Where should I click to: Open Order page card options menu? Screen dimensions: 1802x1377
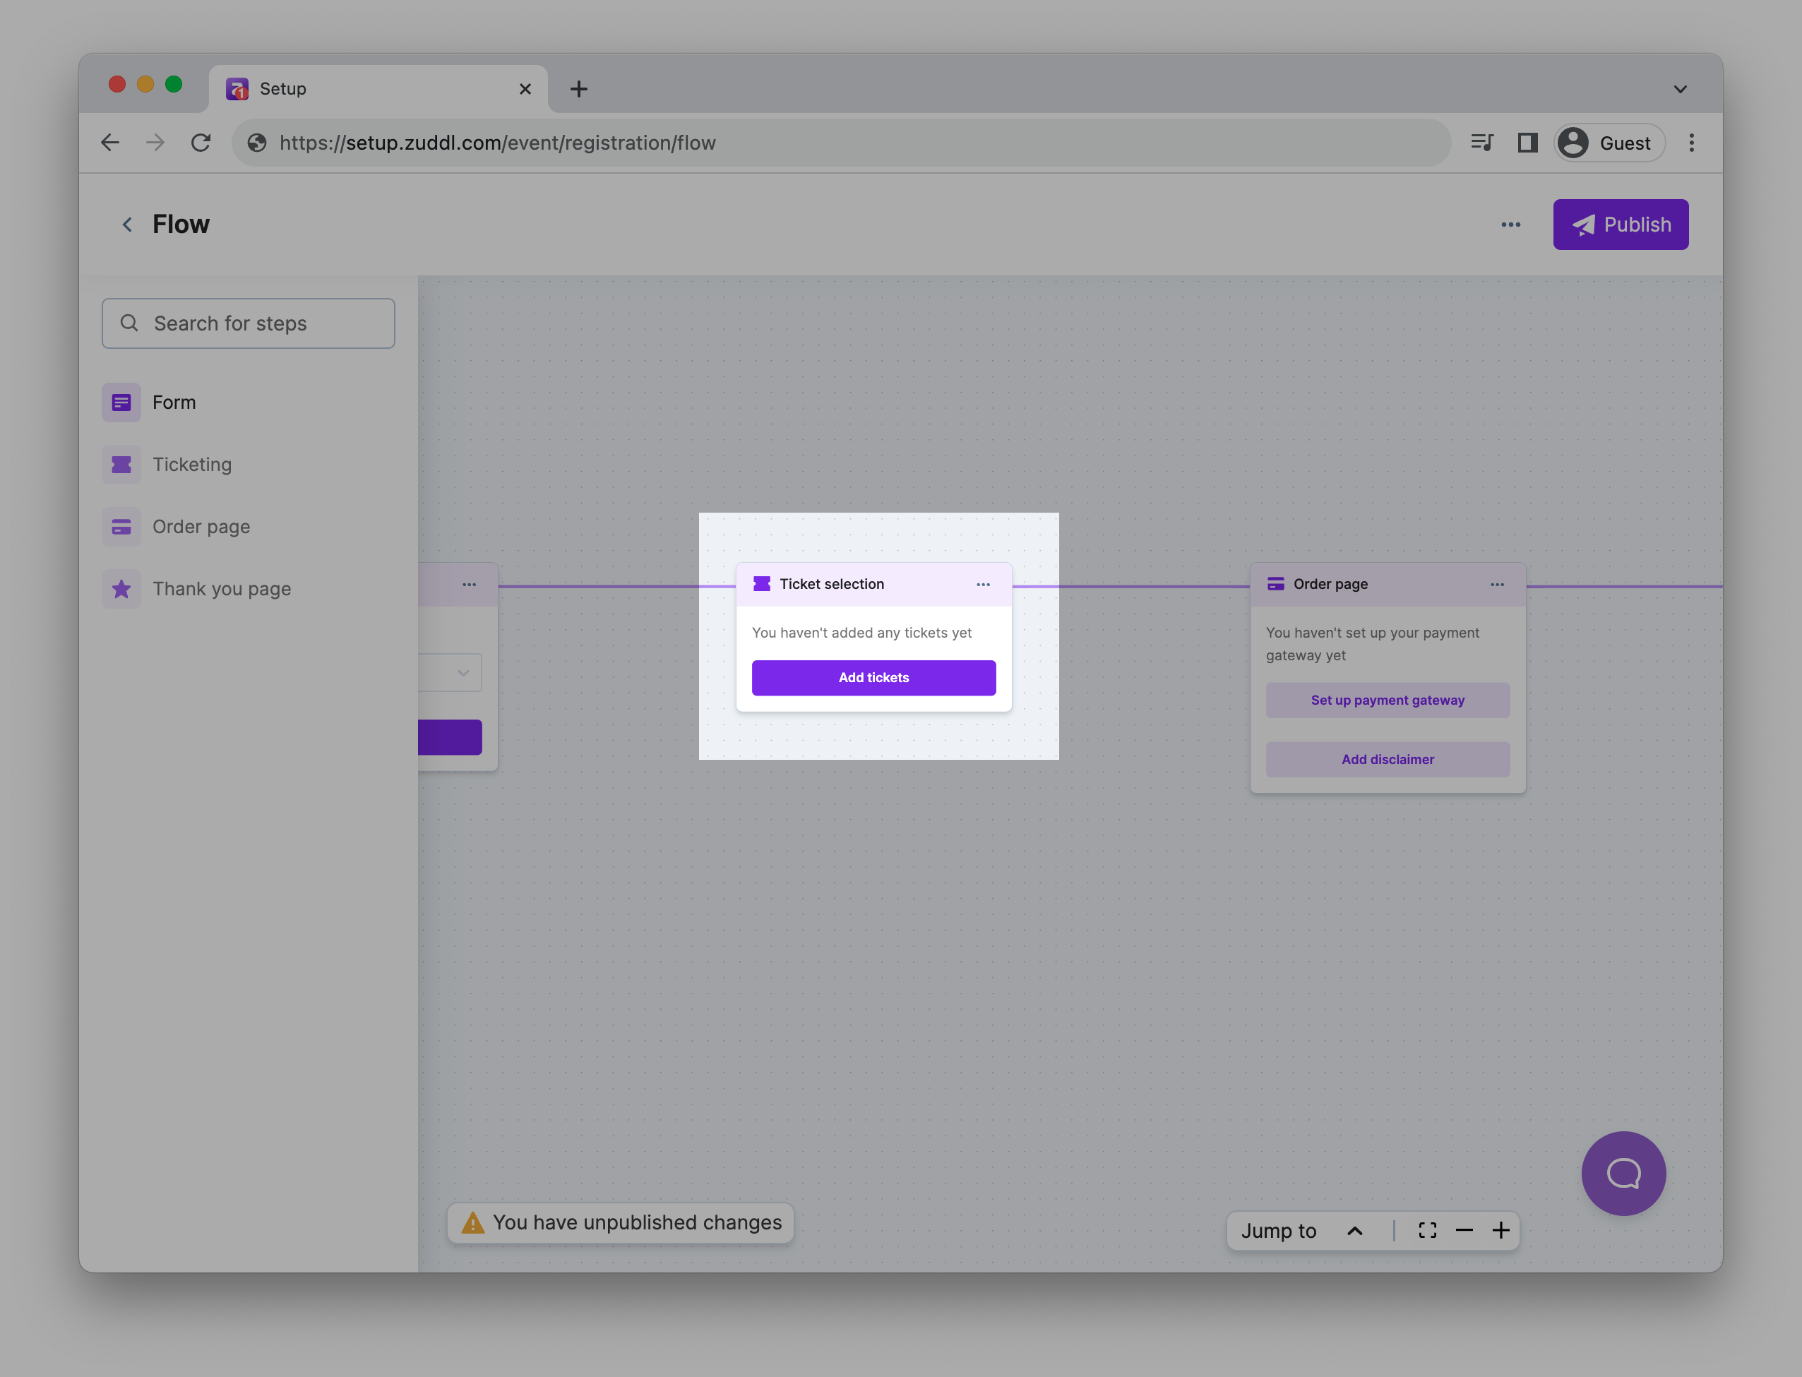click(1496, 585)
